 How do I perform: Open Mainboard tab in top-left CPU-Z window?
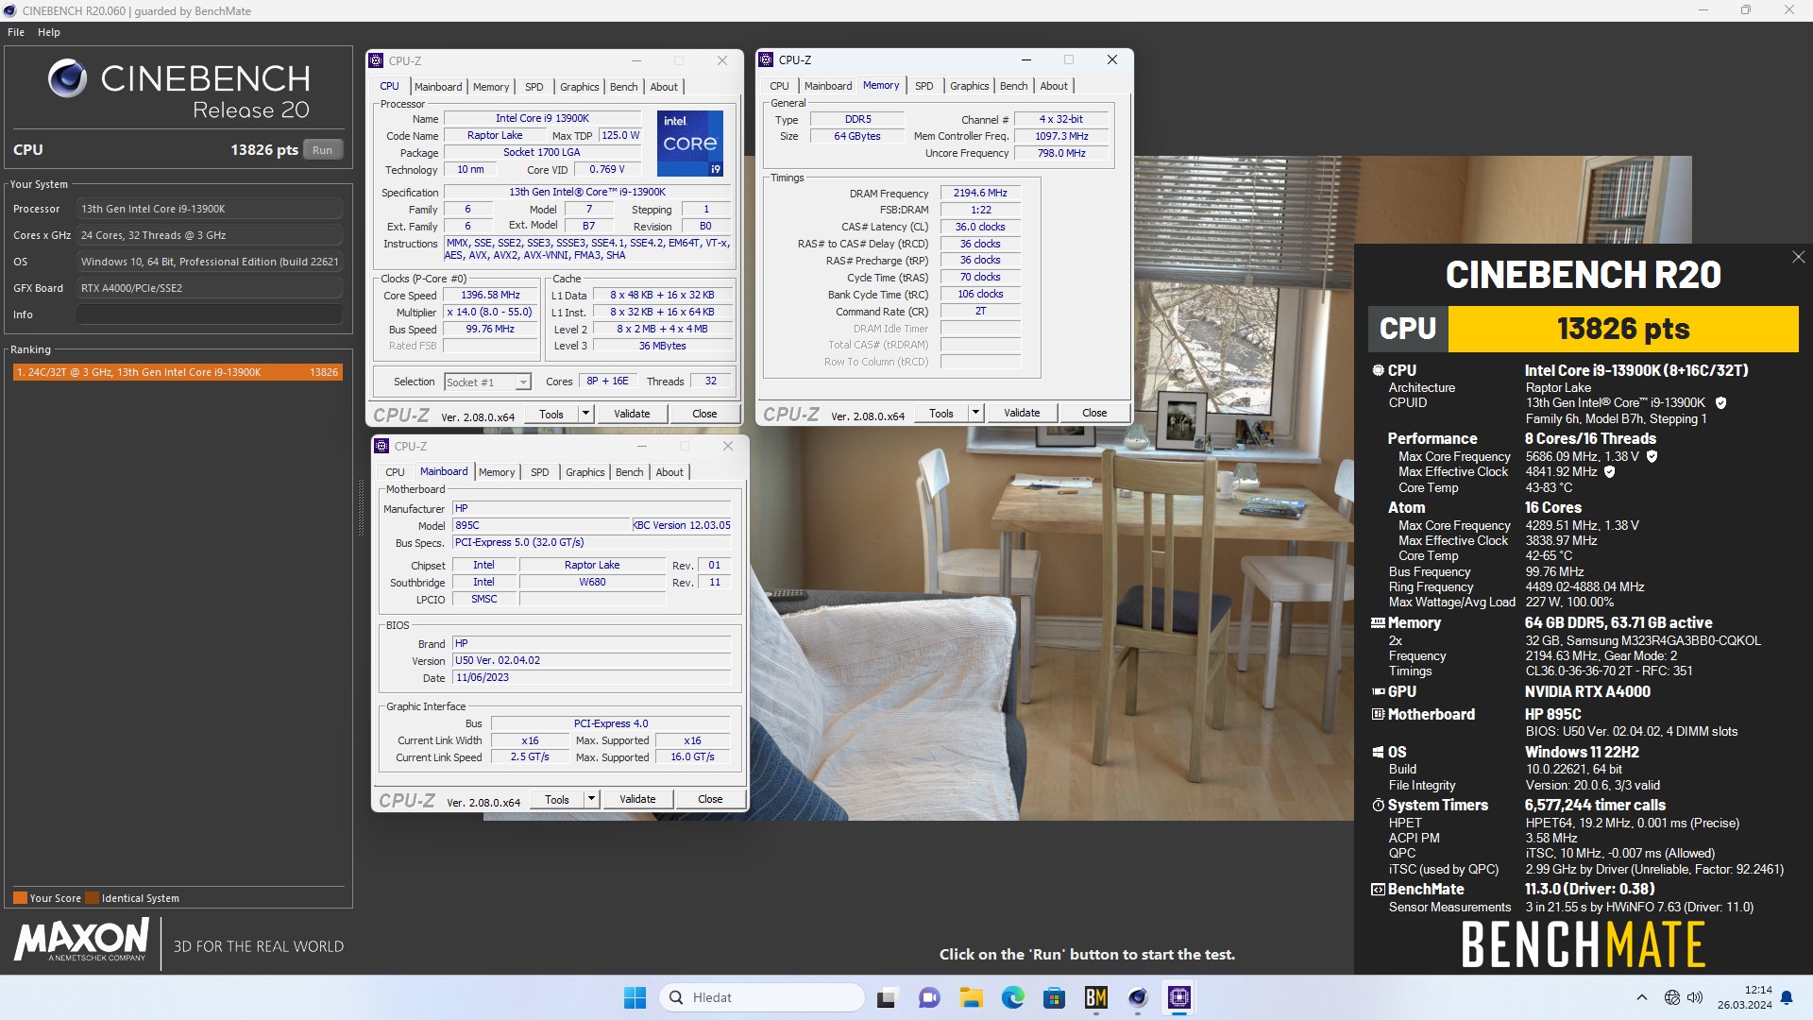click(438, 87)
